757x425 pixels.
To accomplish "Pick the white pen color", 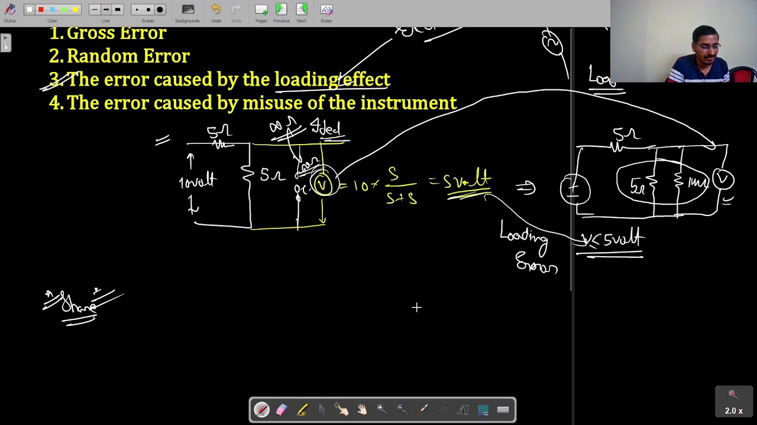I will [30, 9].
